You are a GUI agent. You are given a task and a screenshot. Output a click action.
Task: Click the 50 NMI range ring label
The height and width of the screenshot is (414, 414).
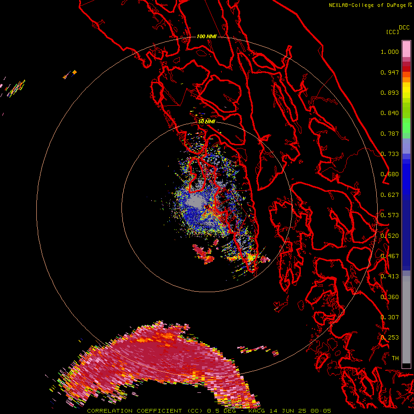(207, 121)
